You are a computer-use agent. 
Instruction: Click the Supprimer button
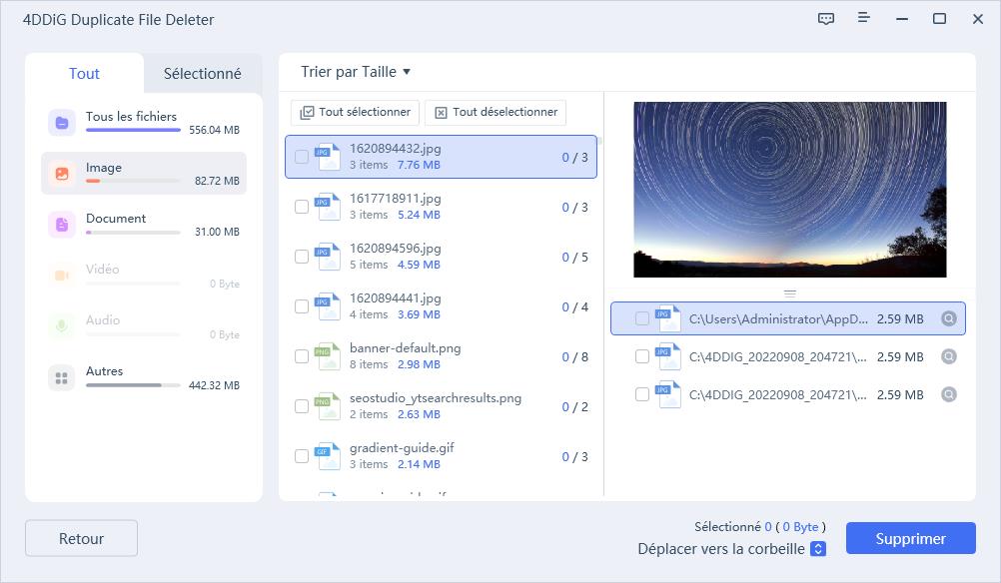(x=911, y=539)
